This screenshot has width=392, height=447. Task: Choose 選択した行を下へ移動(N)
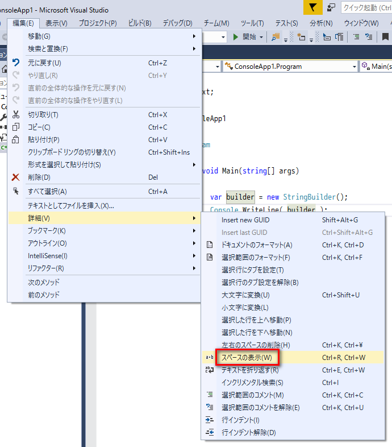(x=293, y=332)
